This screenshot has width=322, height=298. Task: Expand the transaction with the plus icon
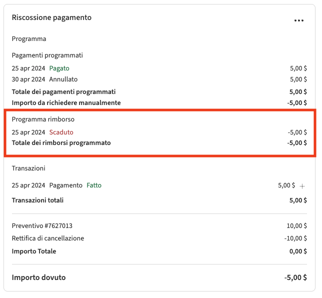302,185
